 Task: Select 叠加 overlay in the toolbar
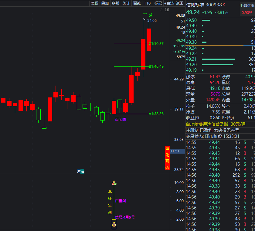tap(105, 3)
